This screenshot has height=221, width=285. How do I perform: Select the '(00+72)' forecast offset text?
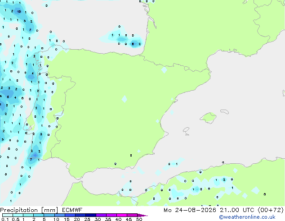coord(271,210)
